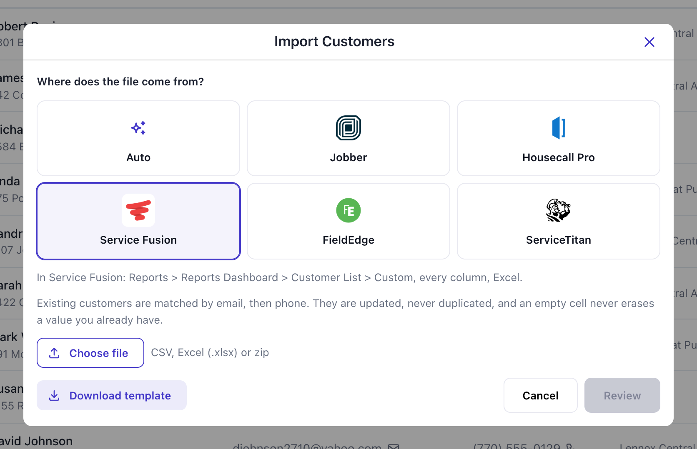
Task: Choose the Housecall Pro source card
Action: pos(559,138)
